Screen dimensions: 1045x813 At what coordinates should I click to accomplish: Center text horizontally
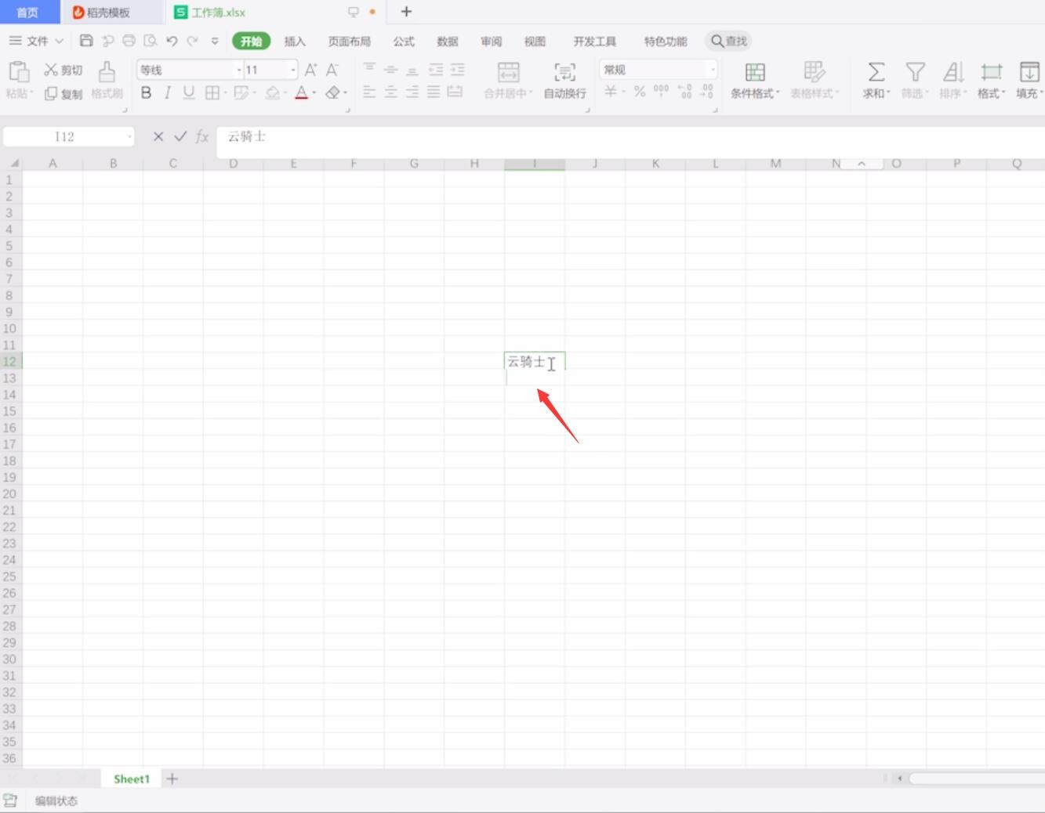pos(390,92)
